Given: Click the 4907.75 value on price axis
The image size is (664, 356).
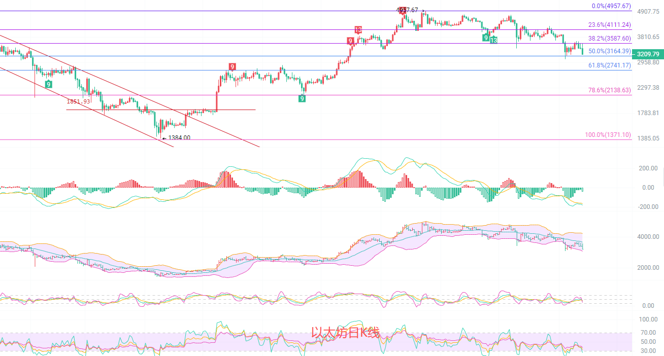Looking at the screenshot, I should [x=648, y=12].
